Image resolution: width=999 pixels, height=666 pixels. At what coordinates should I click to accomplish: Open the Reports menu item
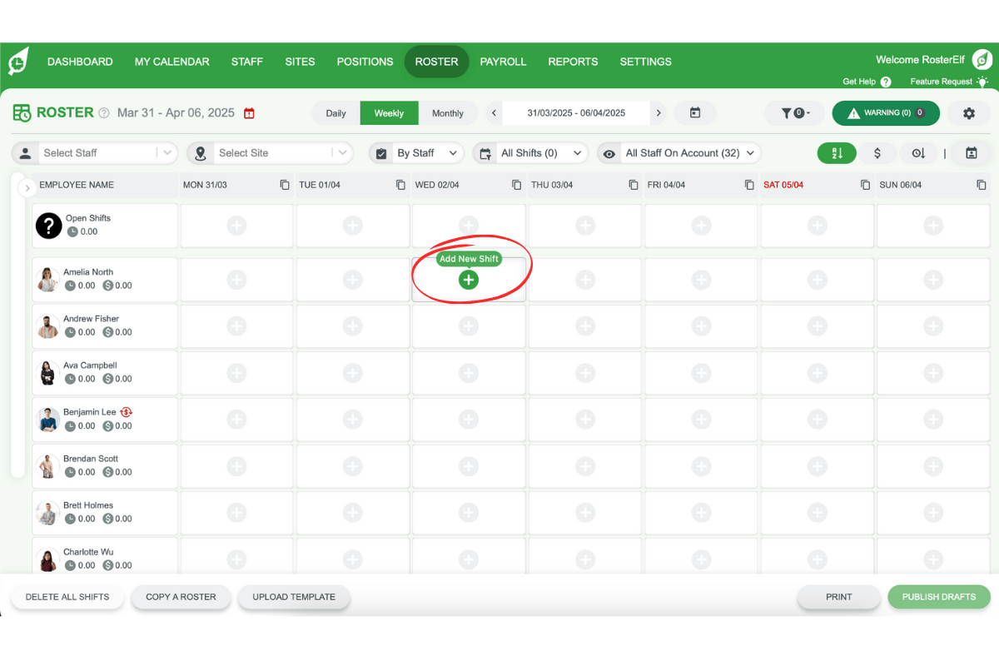(573, 62)
